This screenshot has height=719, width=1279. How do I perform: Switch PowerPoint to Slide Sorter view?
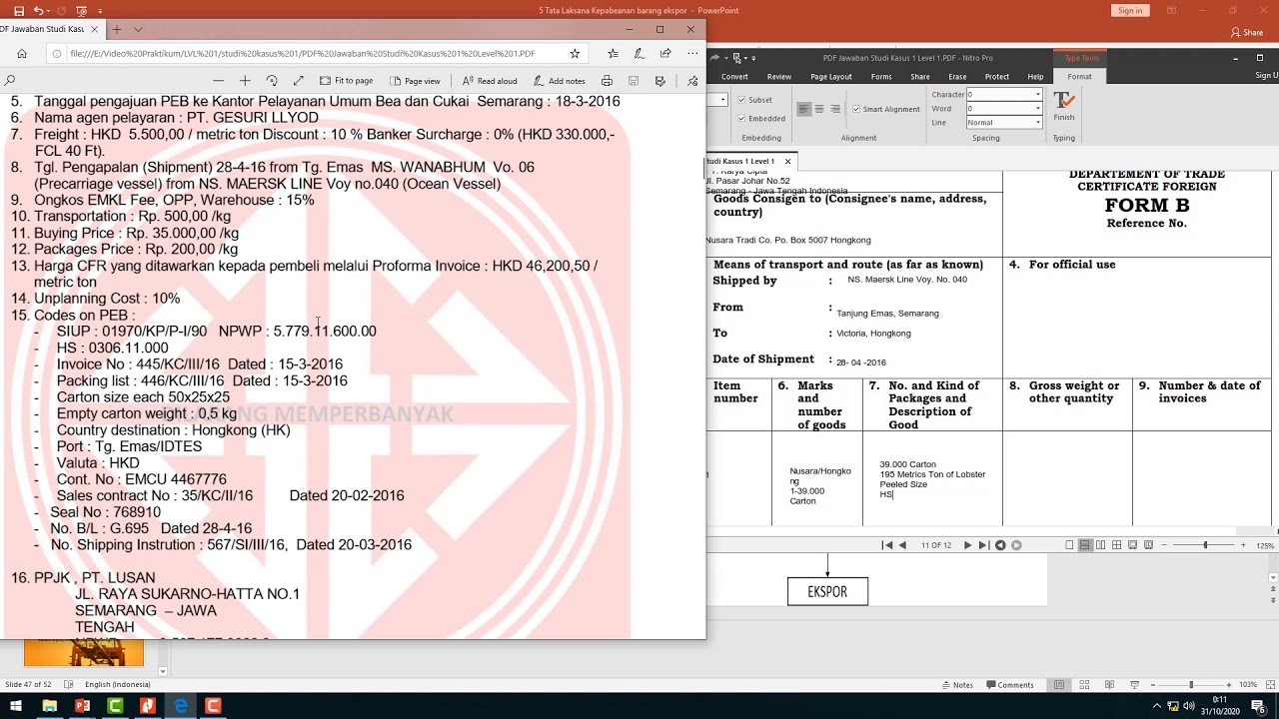pyautogui.click(x=1084, y=685)
